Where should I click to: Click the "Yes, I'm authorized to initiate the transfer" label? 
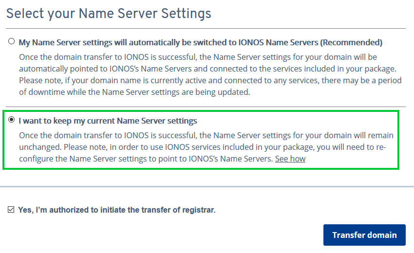pyautogui.click(x=117, y=210)
